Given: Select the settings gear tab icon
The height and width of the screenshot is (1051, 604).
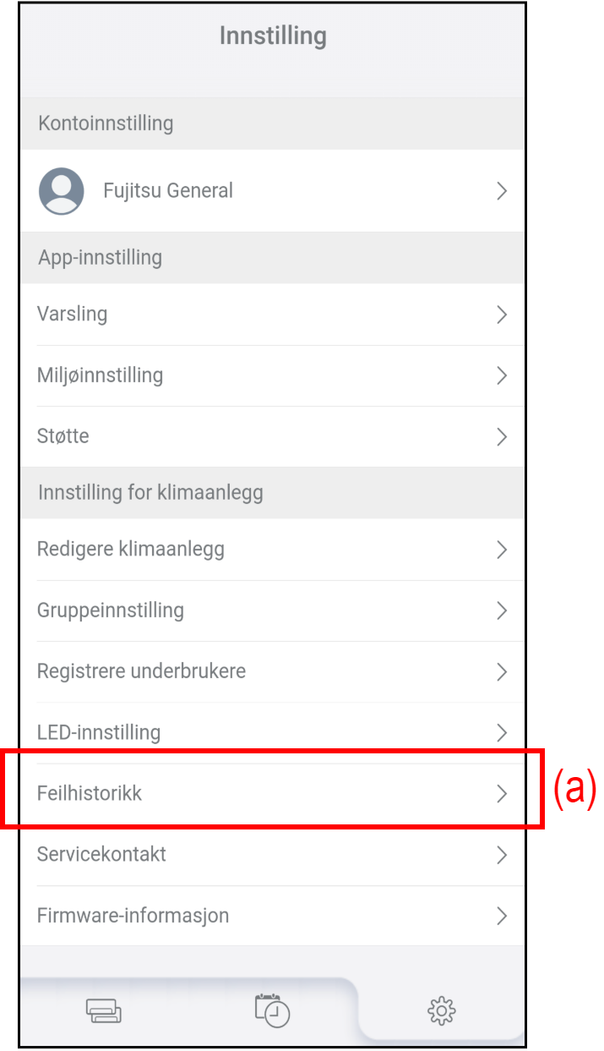Looking at the screenshot, I should coord(441,1010).
